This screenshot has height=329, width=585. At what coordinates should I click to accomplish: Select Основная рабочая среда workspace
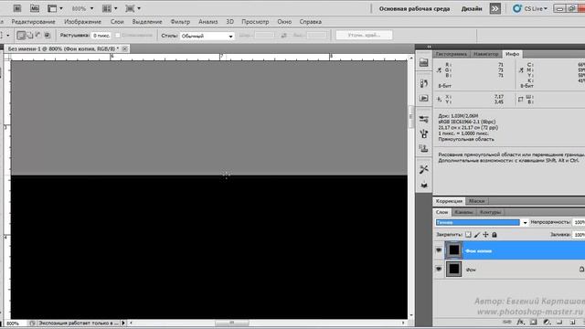coord(414,8)
